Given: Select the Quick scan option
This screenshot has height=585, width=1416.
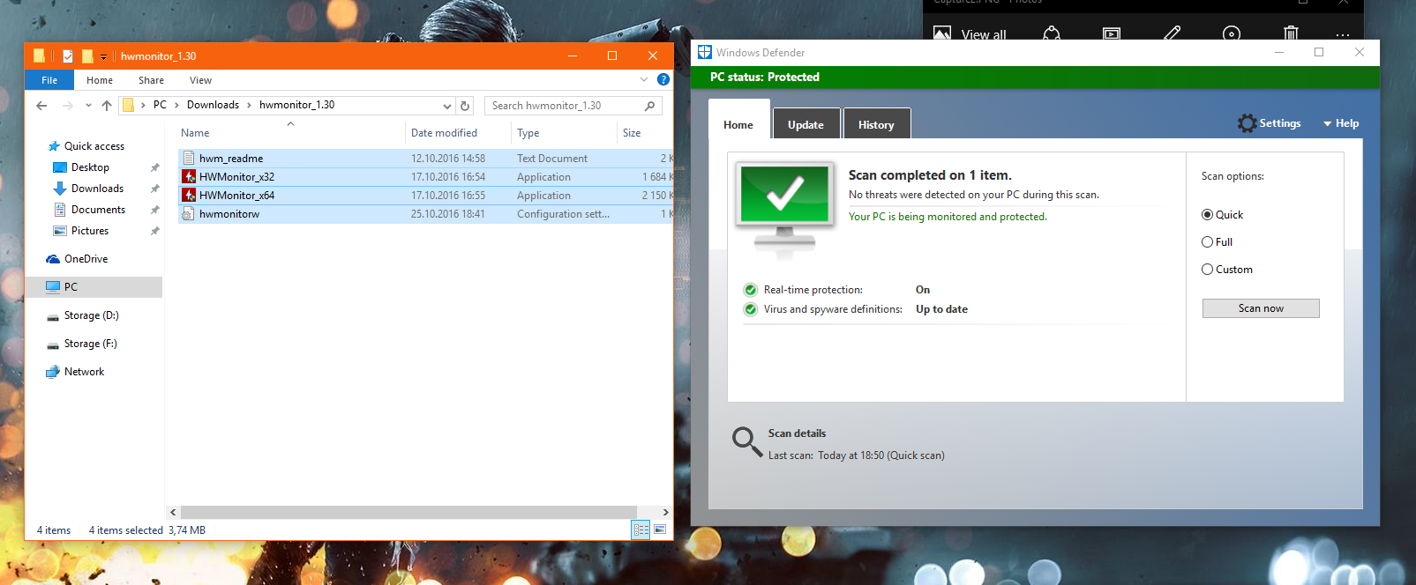Looking at the screenshot, I should pos(1222,215).
